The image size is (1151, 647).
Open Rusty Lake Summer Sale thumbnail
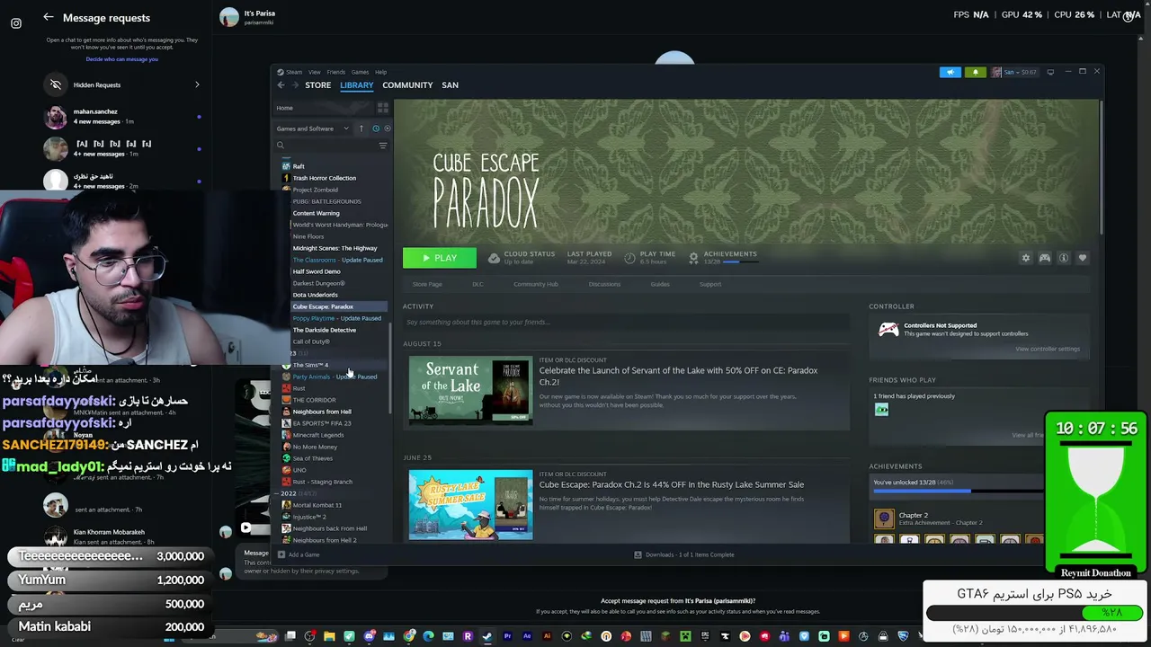(x=470, y=505)
